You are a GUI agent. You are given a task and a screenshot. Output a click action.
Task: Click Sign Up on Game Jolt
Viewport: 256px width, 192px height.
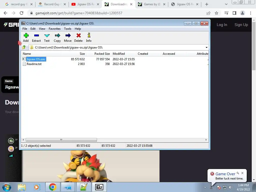241,25
